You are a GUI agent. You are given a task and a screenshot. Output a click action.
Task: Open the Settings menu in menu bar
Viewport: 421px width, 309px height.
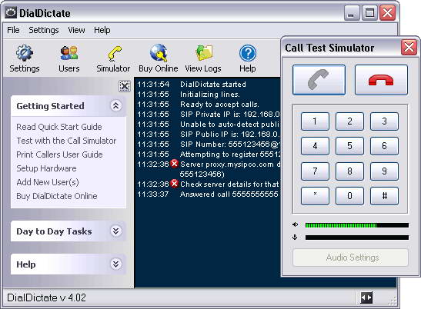pyautogui.click(x=44, y=30)
